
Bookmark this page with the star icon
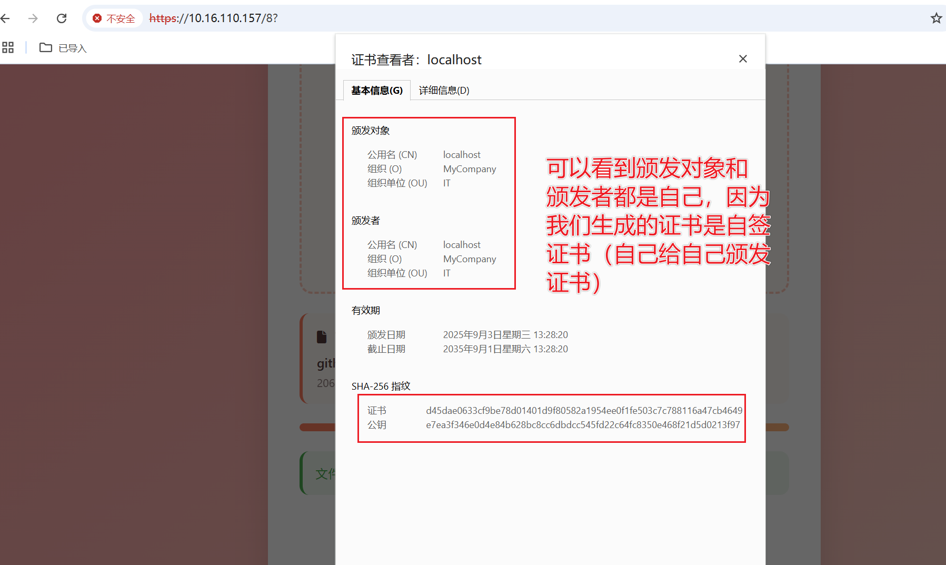pyautogui.click(x=936, y=18)
